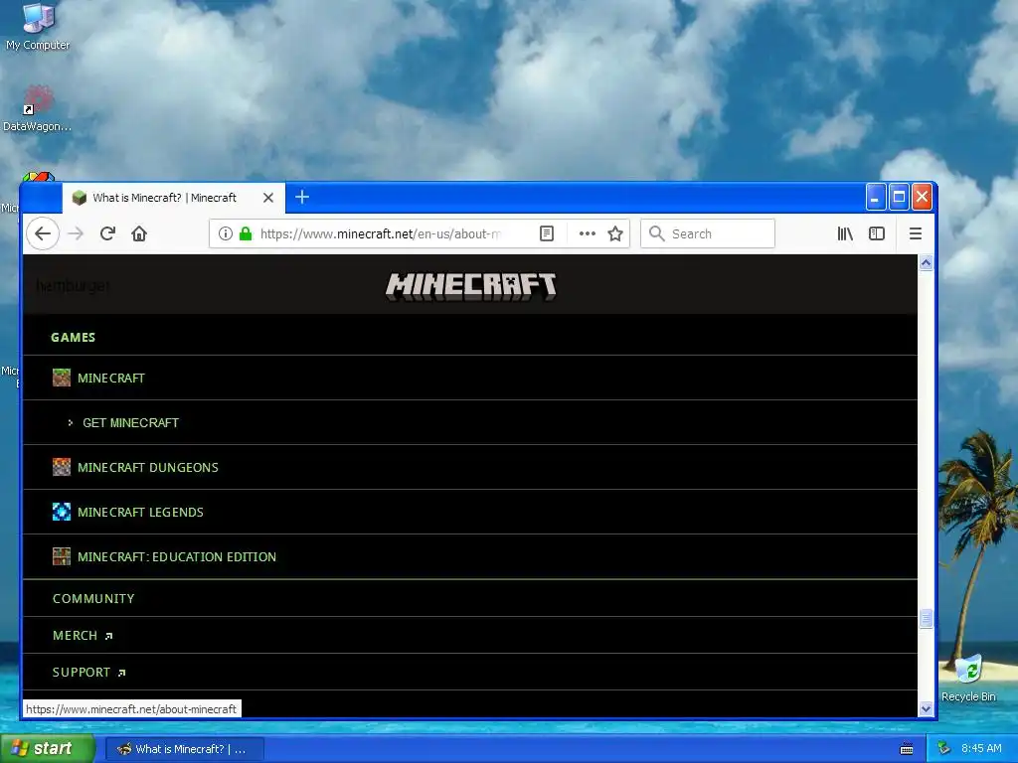The height and width of the screenshot is (763, 1018).
Task: Go back with the browser back arrow
Action: pos(43,233)
